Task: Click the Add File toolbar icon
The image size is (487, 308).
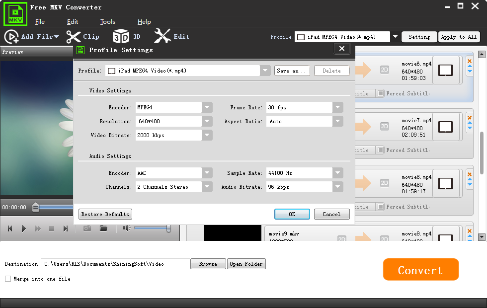Action: (x=11, y=37)
